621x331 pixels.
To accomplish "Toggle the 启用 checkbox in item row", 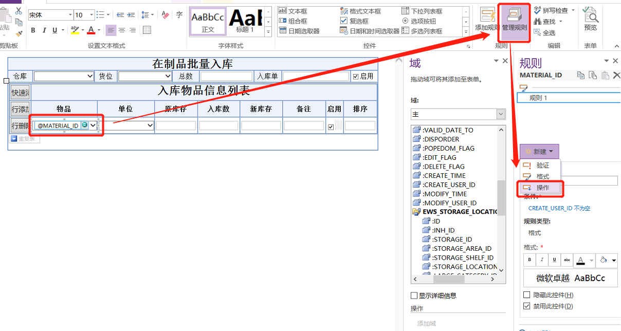I will [x=331, y=127].
